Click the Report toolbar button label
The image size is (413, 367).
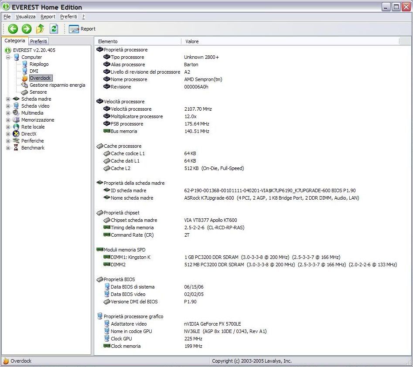coord(88,29)
